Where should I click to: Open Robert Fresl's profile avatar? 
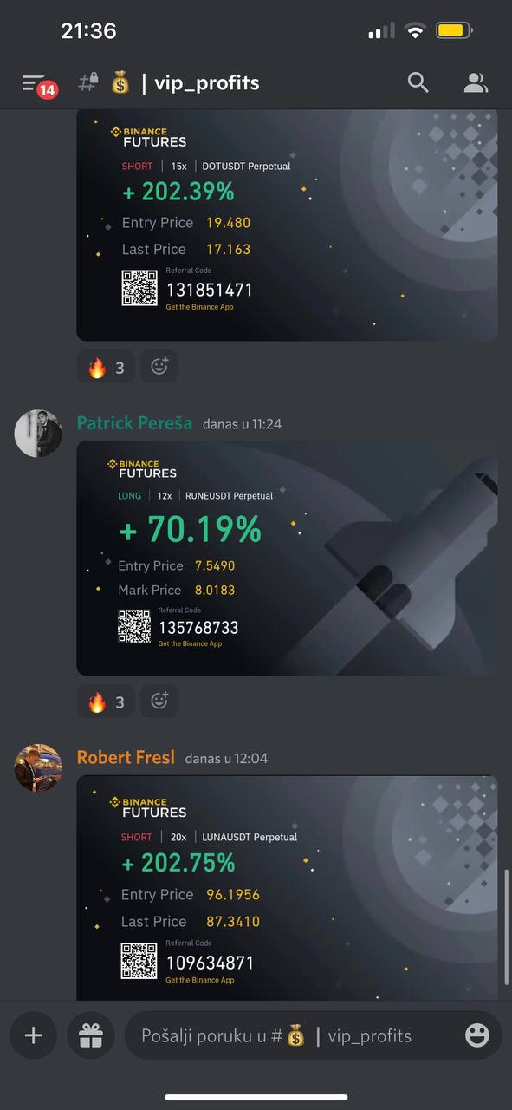click(x=38, y=767)
